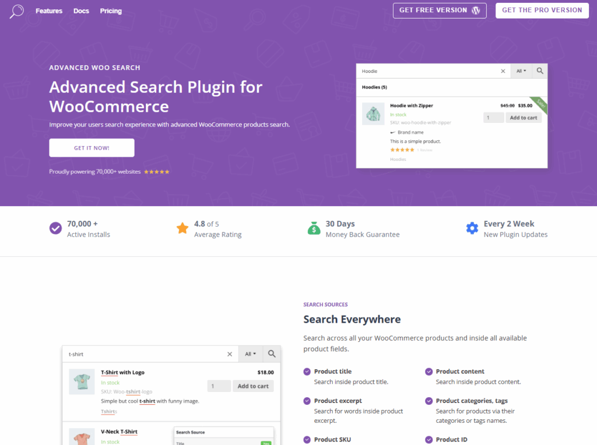
Task: Click the X to clear the Hoodie search
Action: point(503,70)
